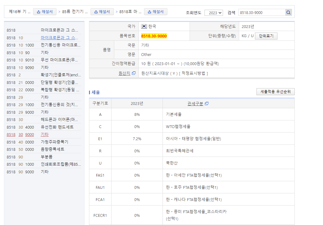Click the search field containing 8518.30-9000
The image size is (323, 225).
coord(261,12)
